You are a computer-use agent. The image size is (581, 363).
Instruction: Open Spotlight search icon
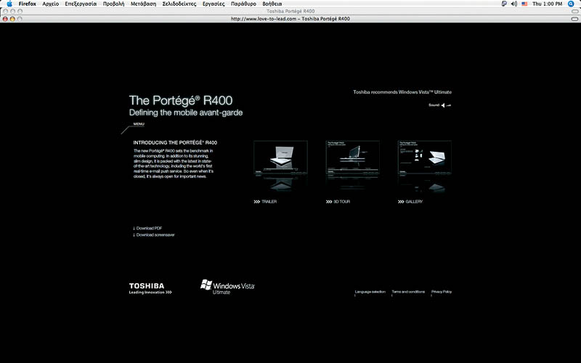tap(571, 4)
